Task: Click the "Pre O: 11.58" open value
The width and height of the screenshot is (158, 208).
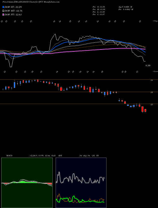Action: [99, 7]
